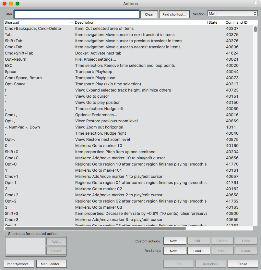Select the Markers: Go to marker 01 action

[97, 170]
